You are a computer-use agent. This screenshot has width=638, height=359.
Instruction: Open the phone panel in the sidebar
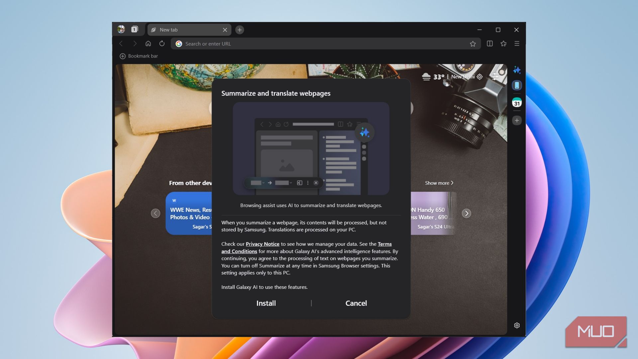(x=517, y=85)
